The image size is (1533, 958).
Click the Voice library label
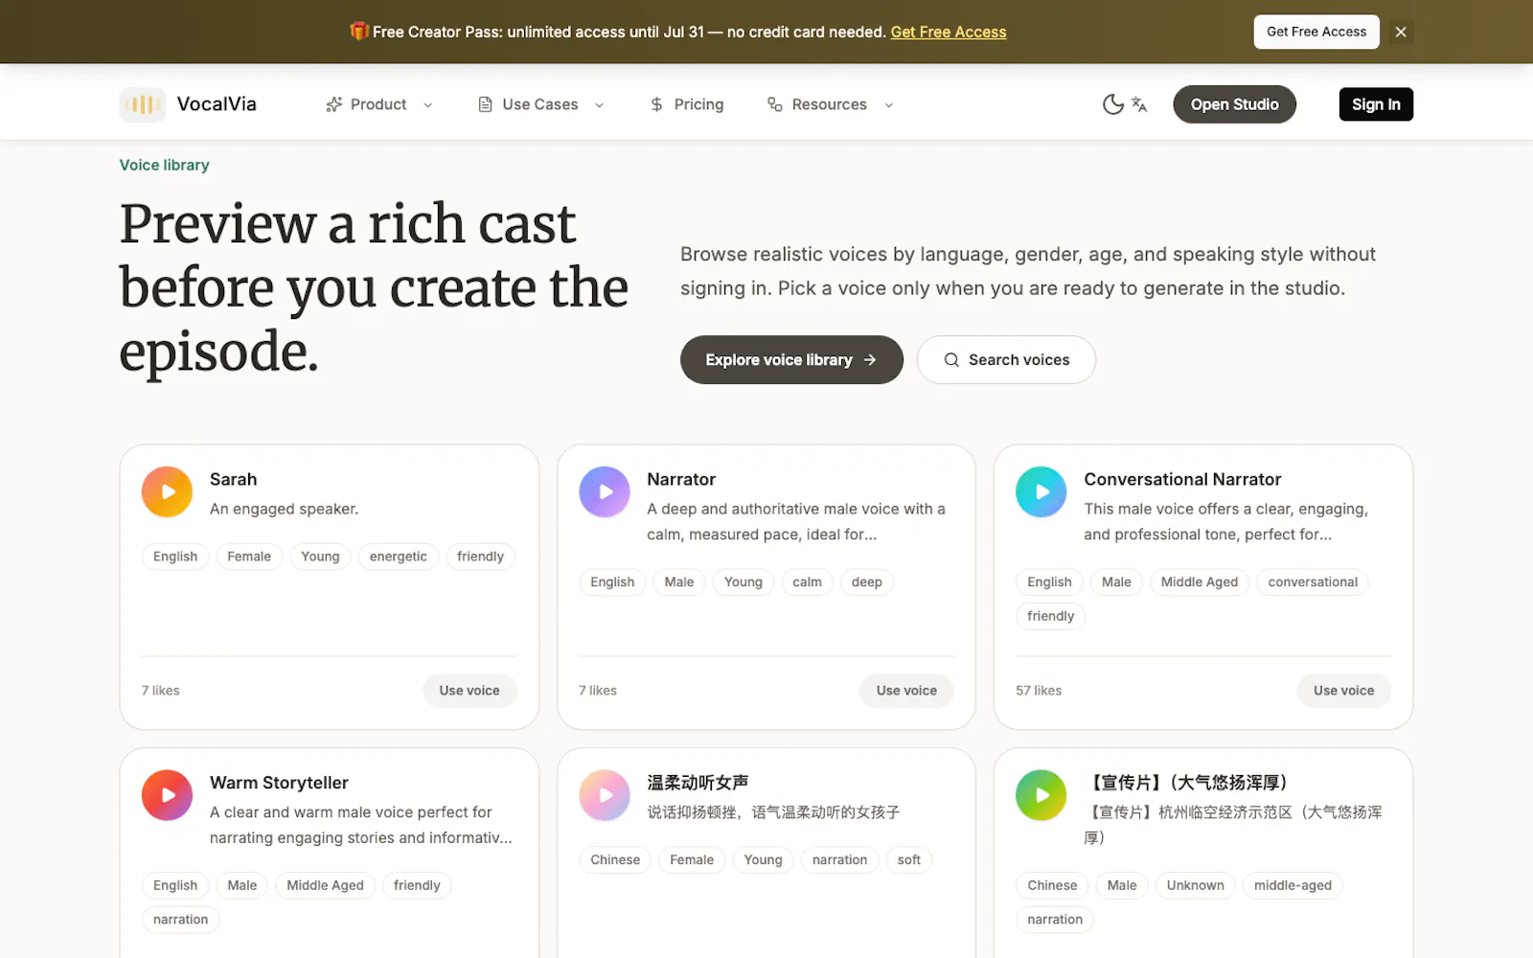click(x=164, y=165)
